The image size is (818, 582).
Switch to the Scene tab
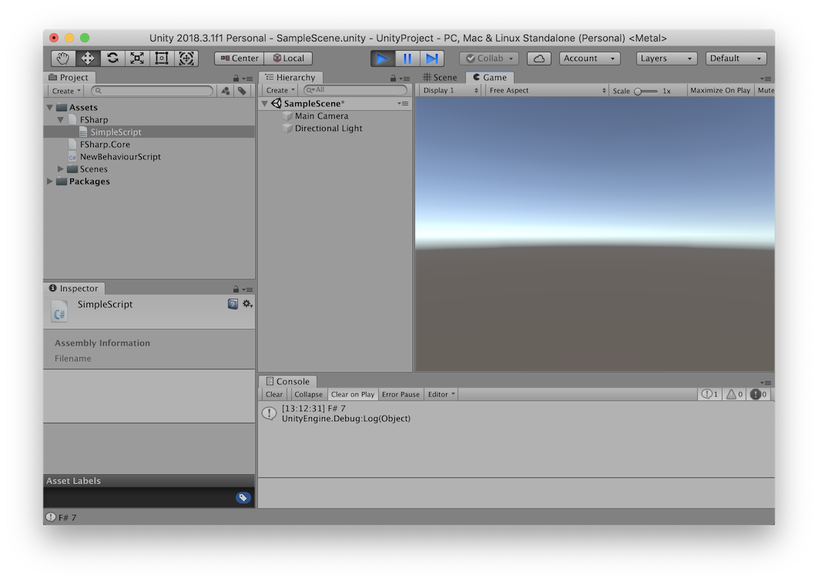tap(440, 78)
